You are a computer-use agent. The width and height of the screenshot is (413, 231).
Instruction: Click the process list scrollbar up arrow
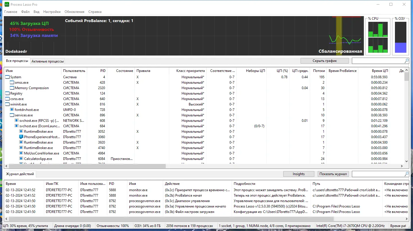coord(406,71)
